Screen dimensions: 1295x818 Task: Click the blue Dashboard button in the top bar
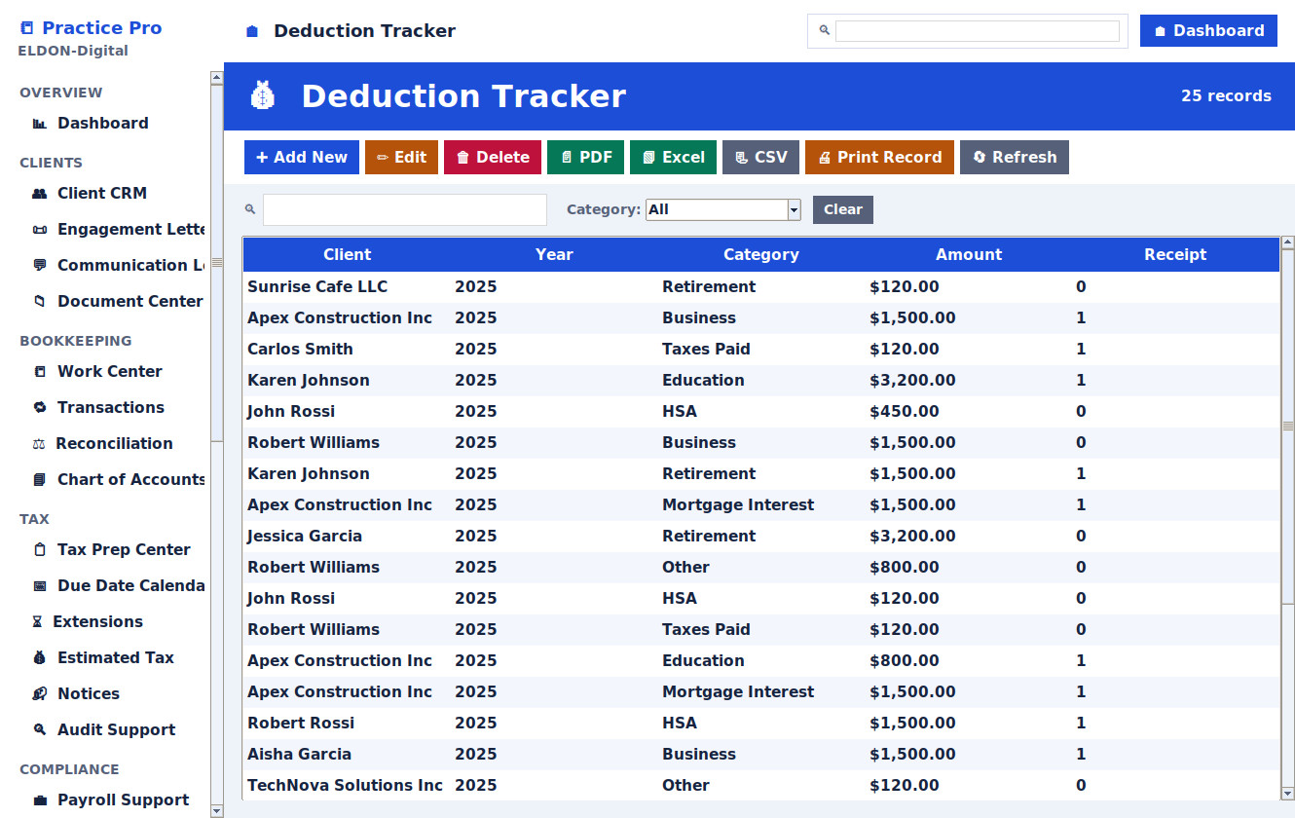[x=1208, y=31]
